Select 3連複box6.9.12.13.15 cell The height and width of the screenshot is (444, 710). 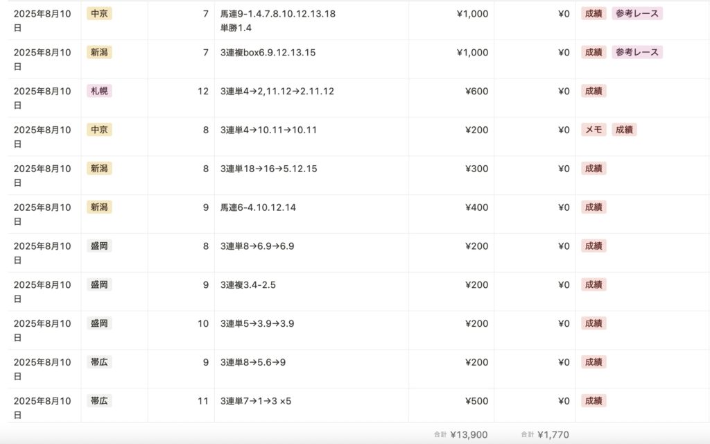311,60
